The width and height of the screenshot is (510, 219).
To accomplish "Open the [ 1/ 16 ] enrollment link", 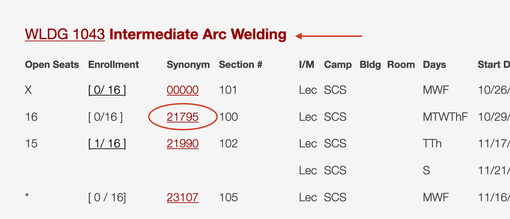I will pyautogui.click(x=107, y=144).
